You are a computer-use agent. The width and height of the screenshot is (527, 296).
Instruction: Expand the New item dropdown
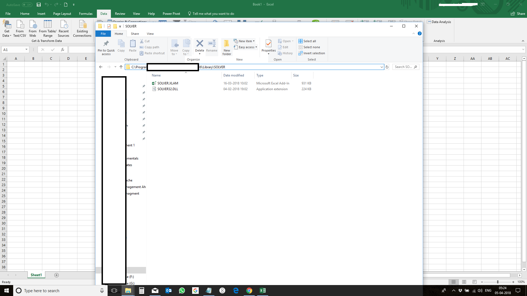254,41
